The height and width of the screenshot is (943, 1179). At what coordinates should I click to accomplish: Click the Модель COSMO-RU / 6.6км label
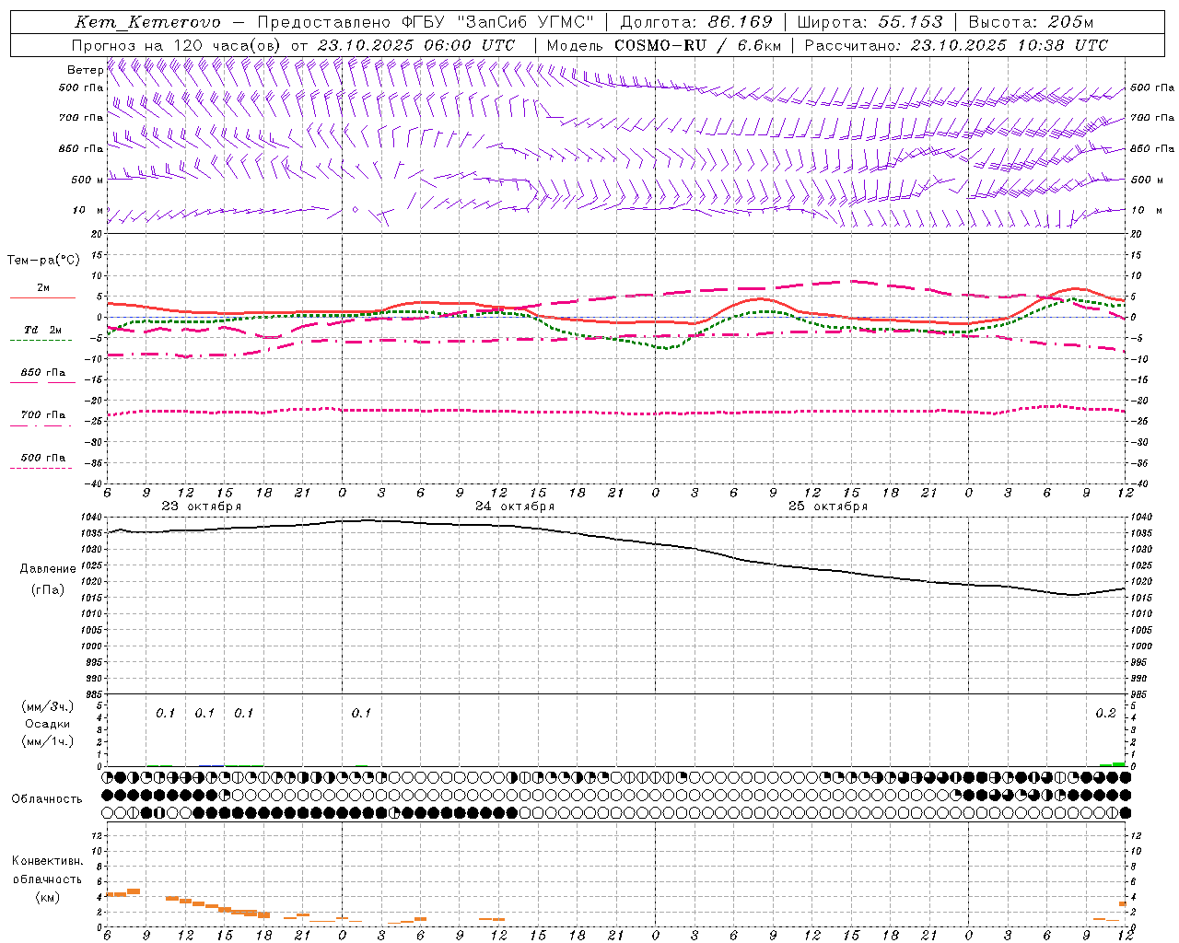663,45
